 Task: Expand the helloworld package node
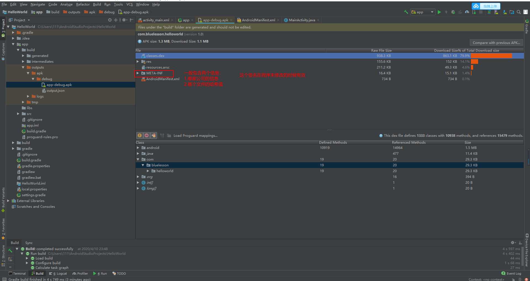148,171
